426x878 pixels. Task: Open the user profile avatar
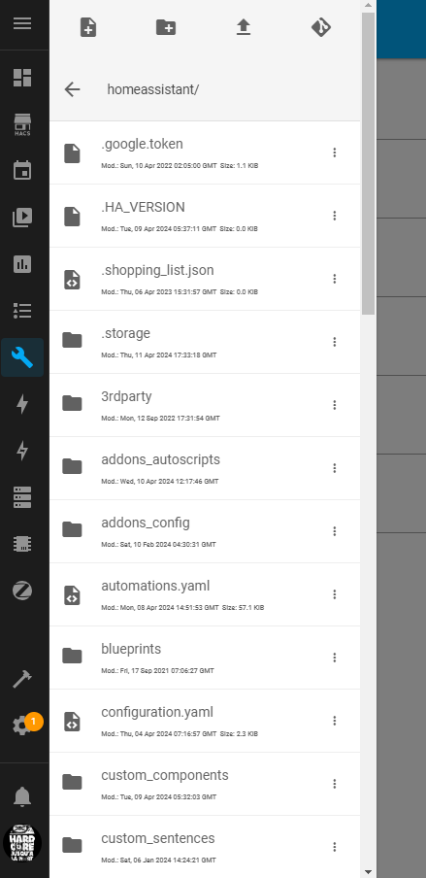coord(22,842)
